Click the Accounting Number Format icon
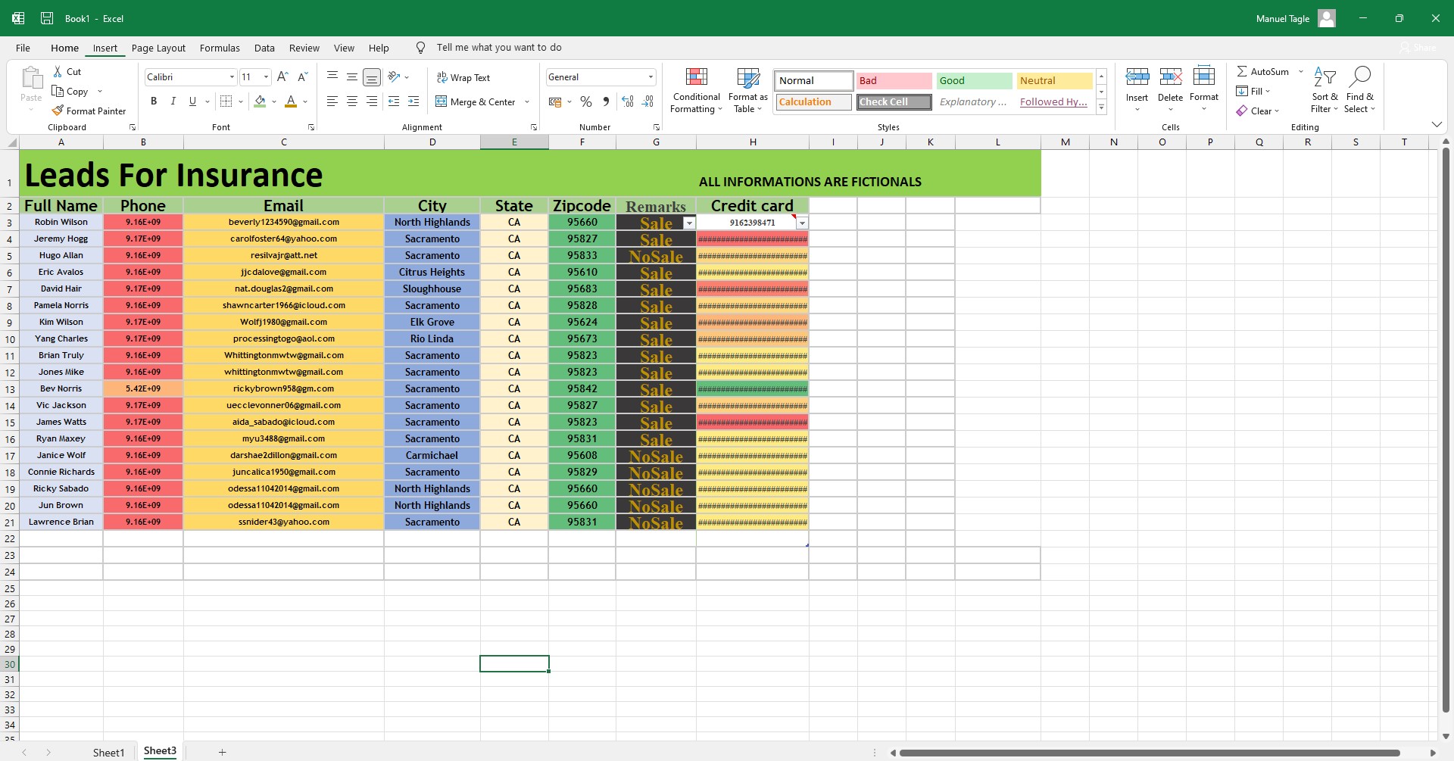This screenshot has height=761, width=1454. pyautogui.click(x=555, y=101)
